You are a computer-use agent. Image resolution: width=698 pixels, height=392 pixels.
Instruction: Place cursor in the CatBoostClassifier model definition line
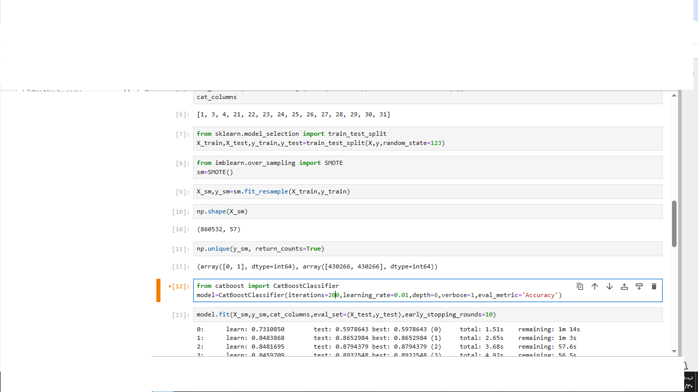point(379,296)
